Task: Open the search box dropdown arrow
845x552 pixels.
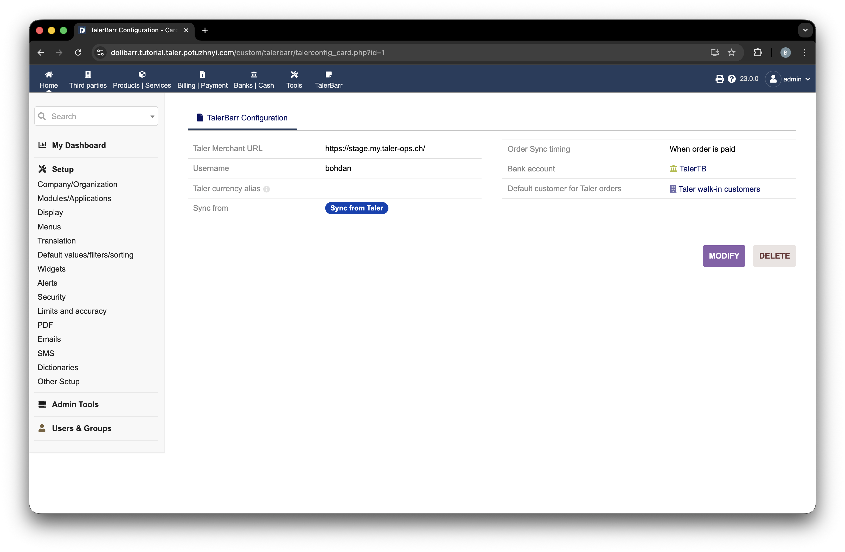Action: pyautogui.click(x=152, y=117)
